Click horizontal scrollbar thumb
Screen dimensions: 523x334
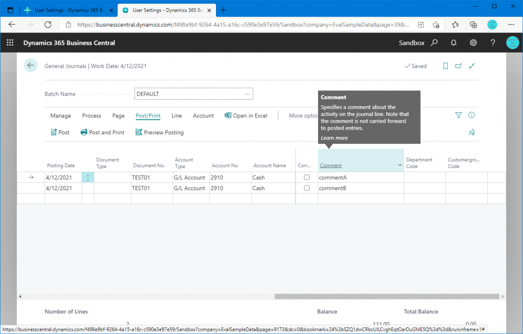[x=387, y=296]
